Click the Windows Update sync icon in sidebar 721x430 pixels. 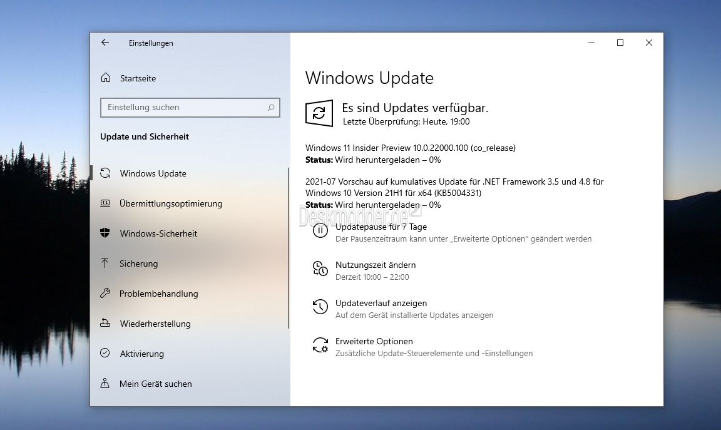[105, 173]
